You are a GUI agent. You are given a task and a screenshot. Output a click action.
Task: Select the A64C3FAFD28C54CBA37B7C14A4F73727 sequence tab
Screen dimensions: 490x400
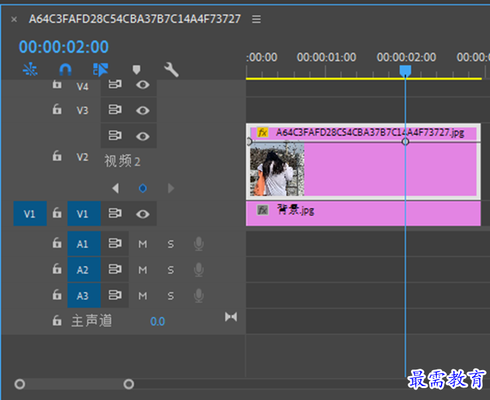[135, 19]
